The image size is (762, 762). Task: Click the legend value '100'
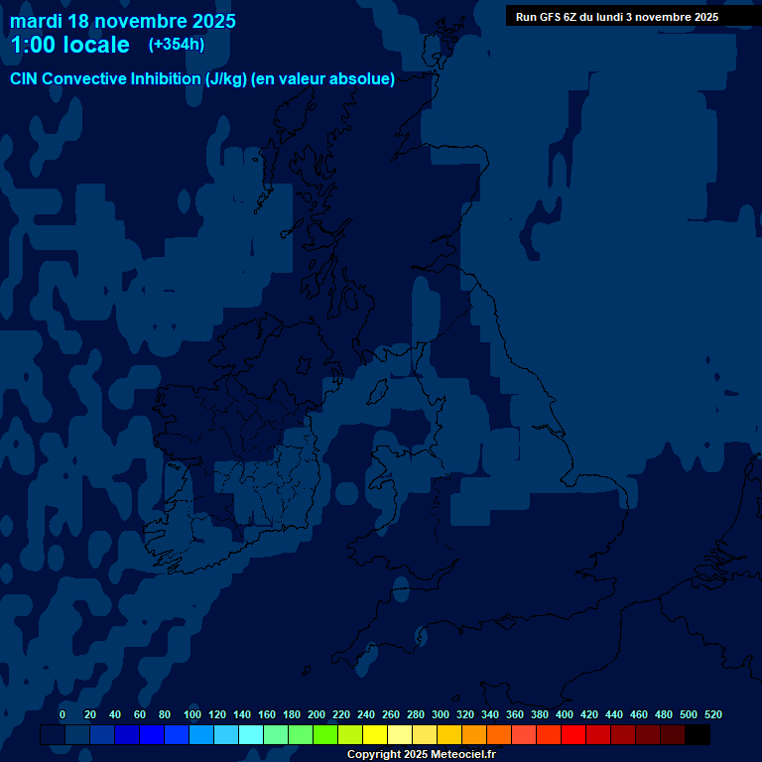click(x=192, y=714)
